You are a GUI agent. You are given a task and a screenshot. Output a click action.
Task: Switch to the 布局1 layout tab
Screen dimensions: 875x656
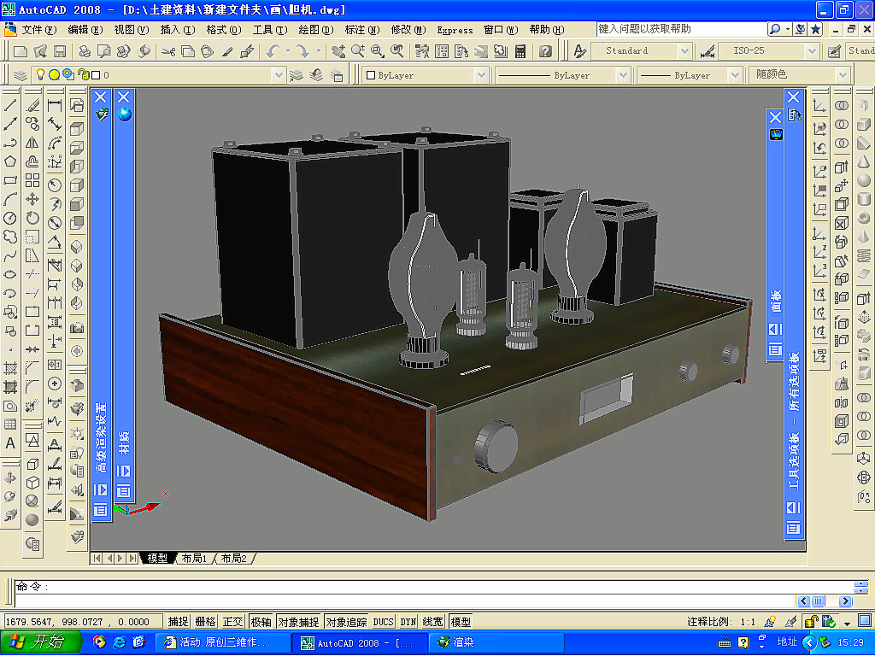194,559
